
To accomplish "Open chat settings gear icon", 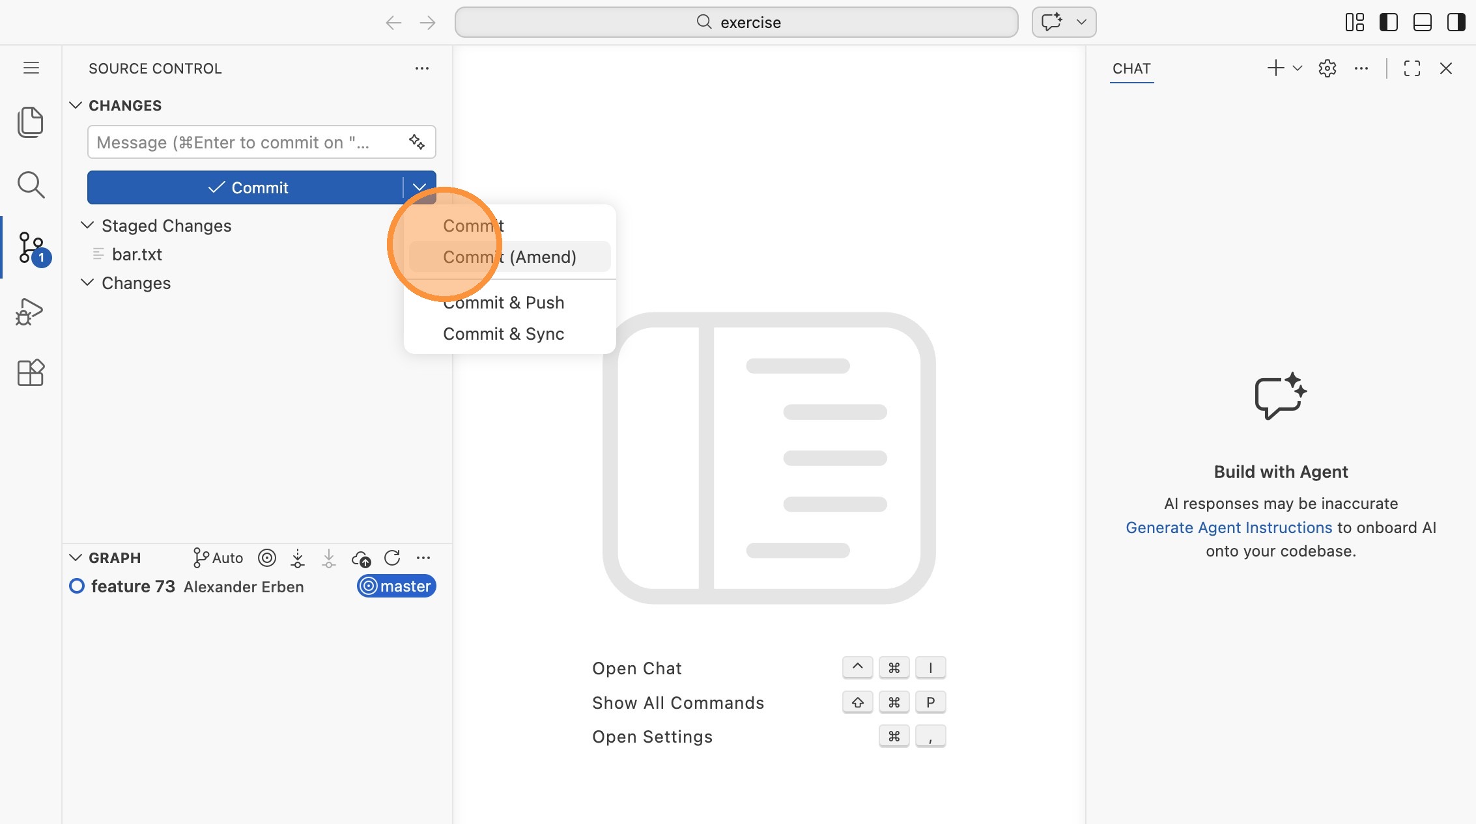I will click(x=1327, y=68).
